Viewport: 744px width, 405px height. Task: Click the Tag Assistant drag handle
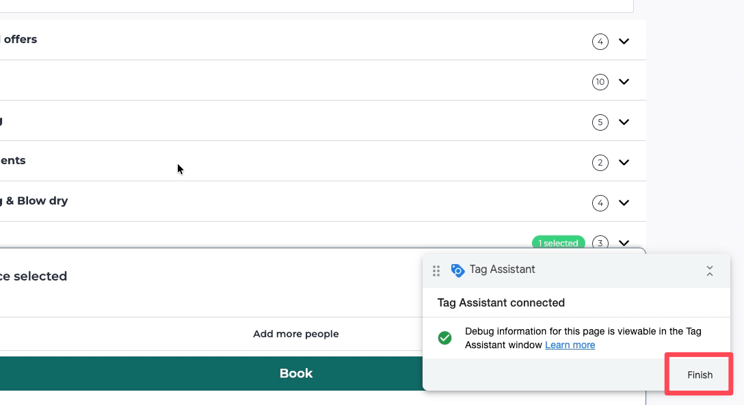[436, 271]
